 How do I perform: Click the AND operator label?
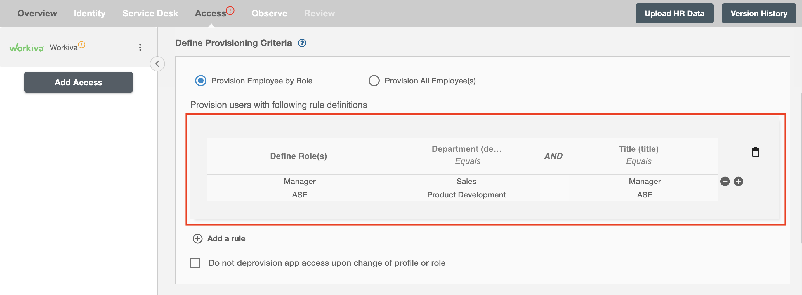[x=553, y=156]
